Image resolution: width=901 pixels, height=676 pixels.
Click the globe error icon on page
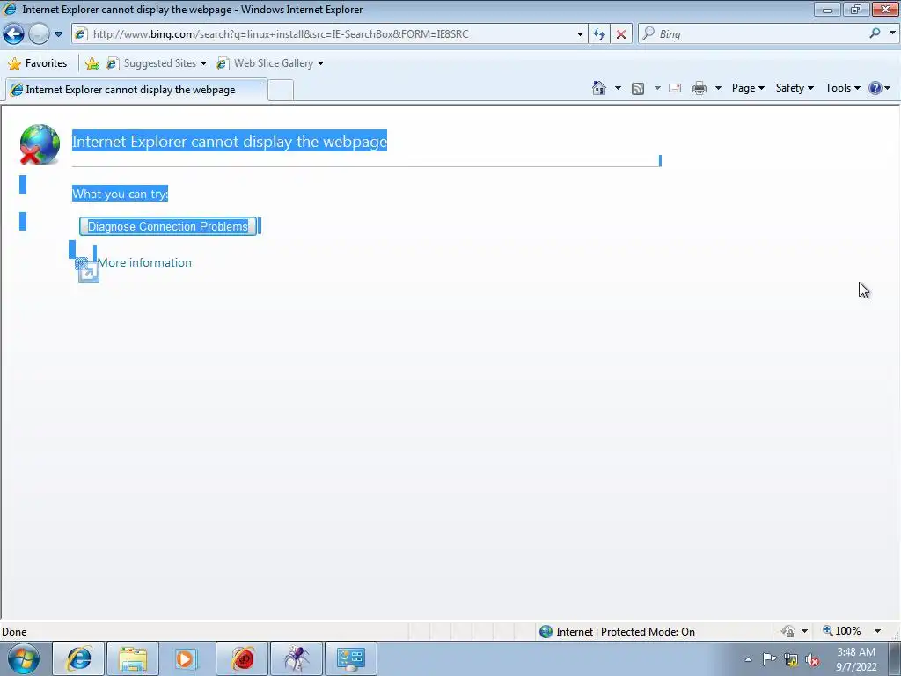coord(40,144)
